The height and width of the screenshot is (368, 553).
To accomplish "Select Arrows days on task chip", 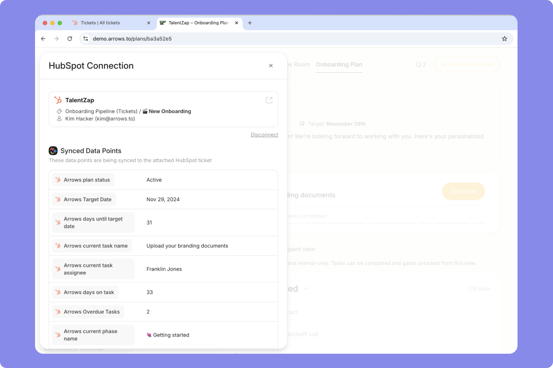I will pyautogui.click(x=85, y=292).
